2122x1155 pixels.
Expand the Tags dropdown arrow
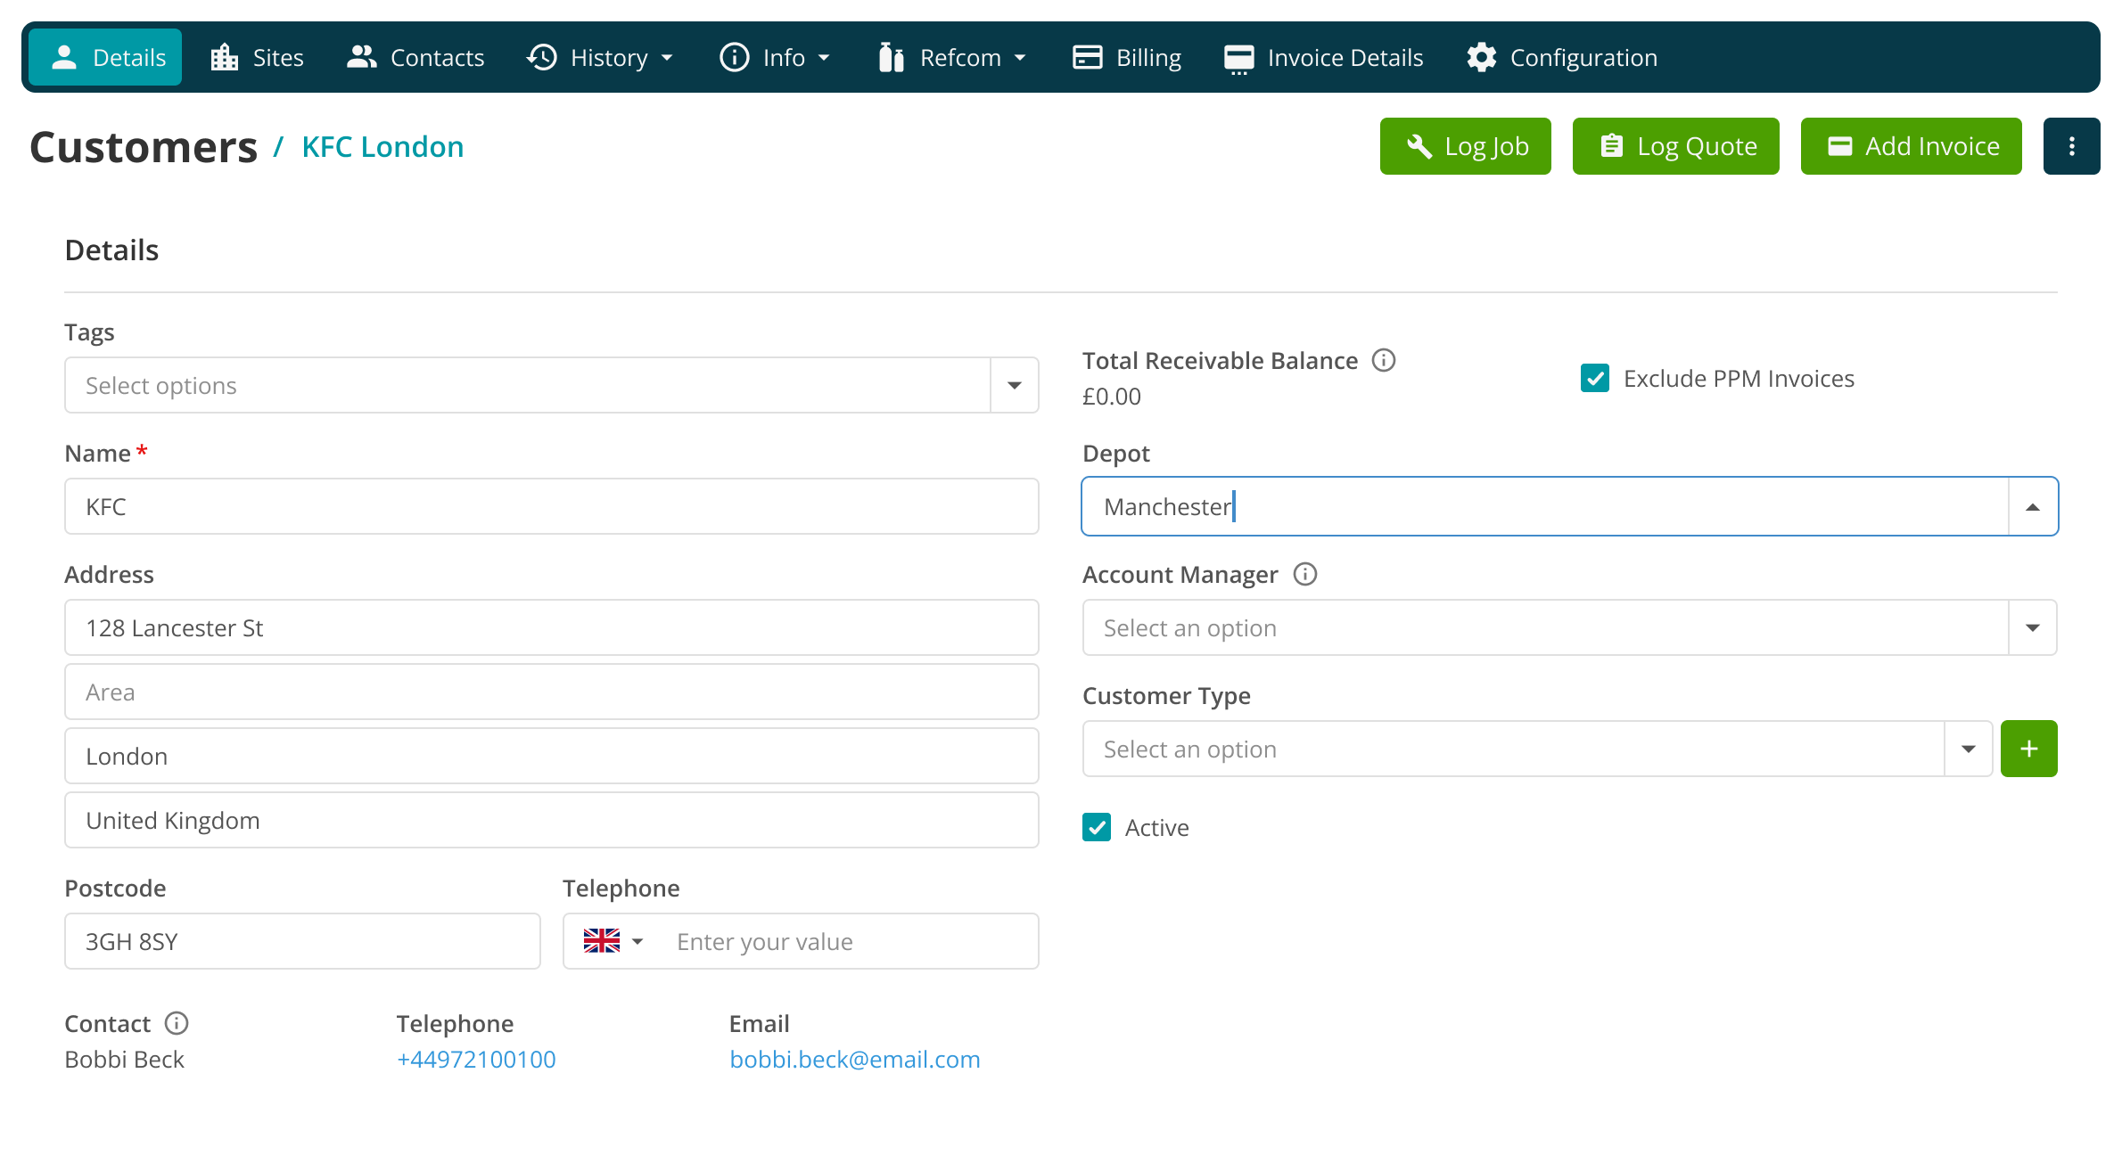pos(1015,385)
